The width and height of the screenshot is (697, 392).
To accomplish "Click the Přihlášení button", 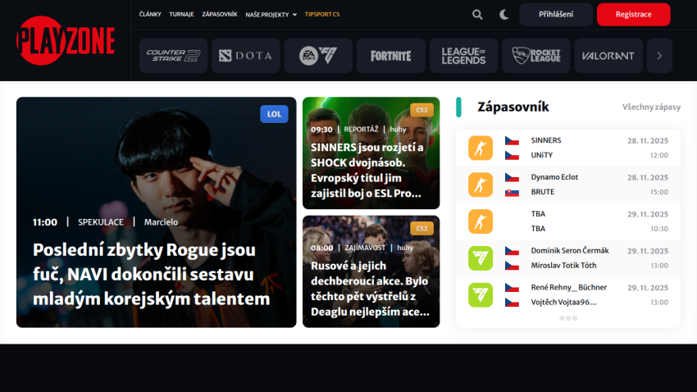I will click(x=556, y=14).
